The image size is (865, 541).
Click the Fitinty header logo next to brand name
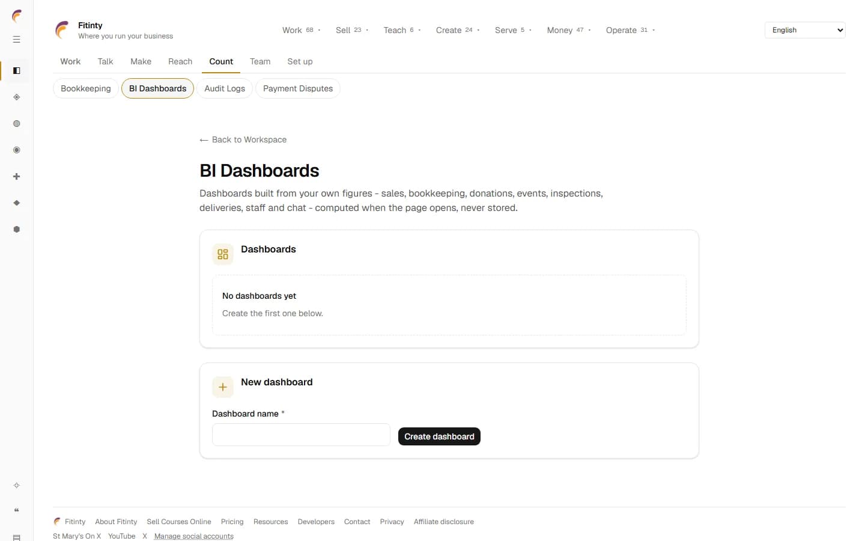62,30
